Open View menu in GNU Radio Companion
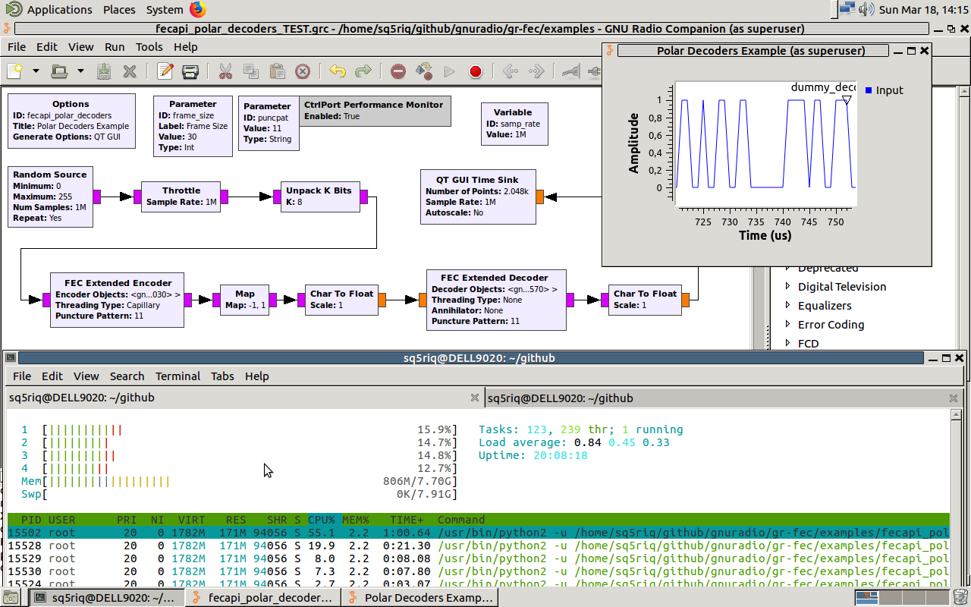Image resolution: width=971 pixels, height=607 pixels. [x=81, y=46]
